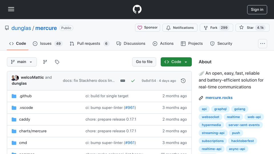Select the server-sent-events topic tag

(x=244, y=125)
